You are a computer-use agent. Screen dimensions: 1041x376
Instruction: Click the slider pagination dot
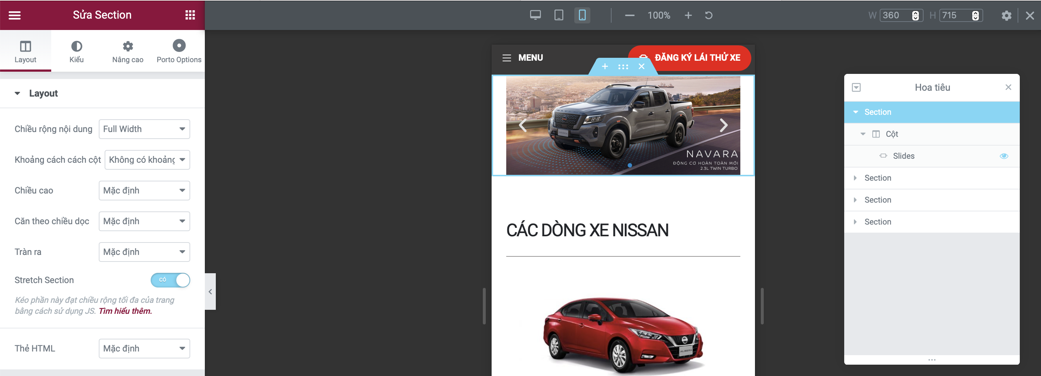point(630,165)
